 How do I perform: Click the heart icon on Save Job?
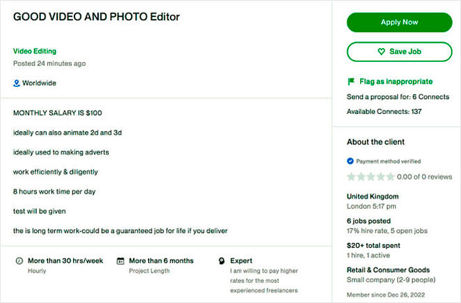381,51
